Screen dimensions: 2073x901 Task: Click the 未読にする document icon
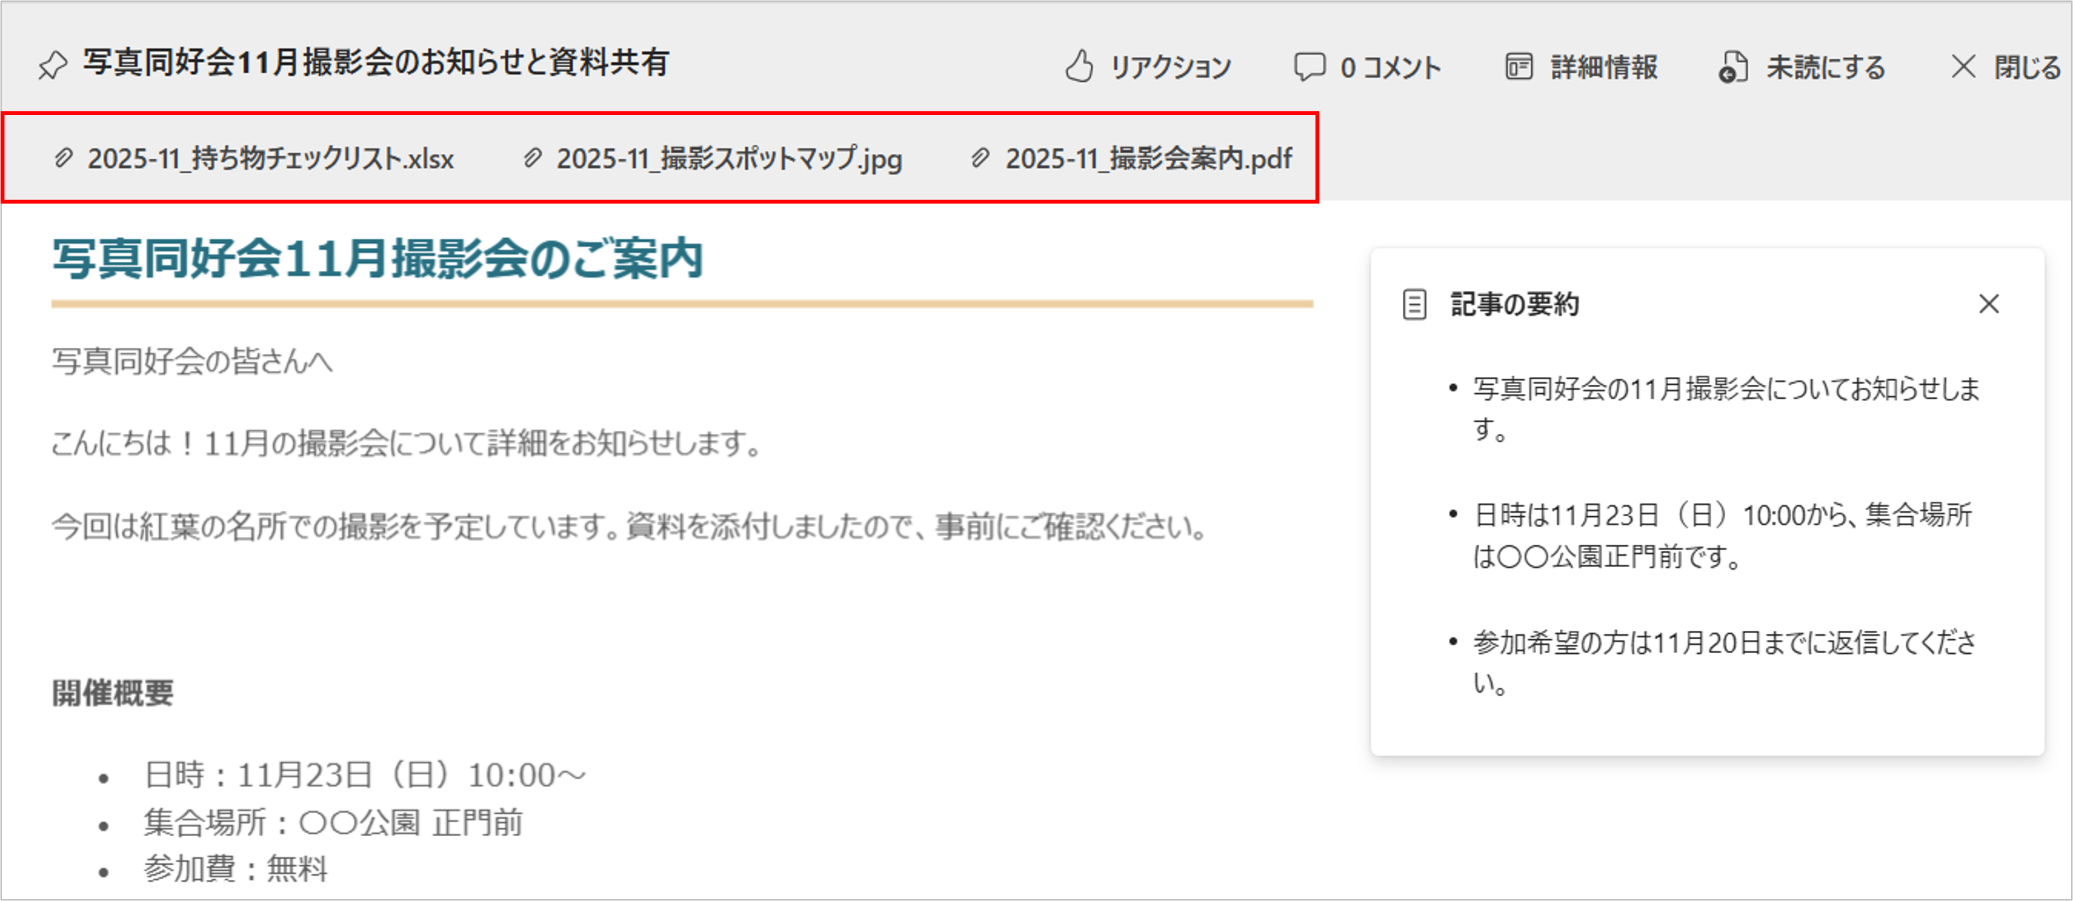[1733, 67]
